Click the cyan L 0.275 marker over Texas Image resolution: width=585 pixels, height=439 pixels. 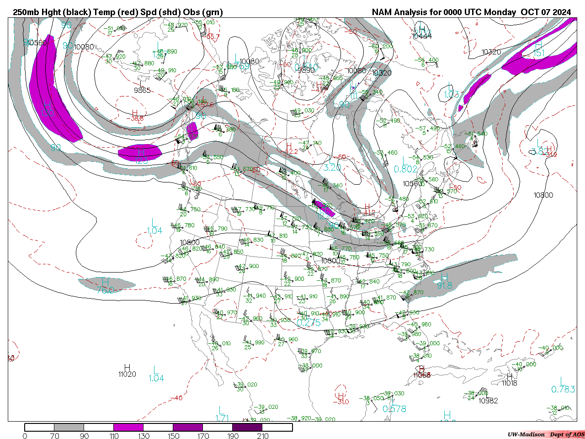point(308,319)
